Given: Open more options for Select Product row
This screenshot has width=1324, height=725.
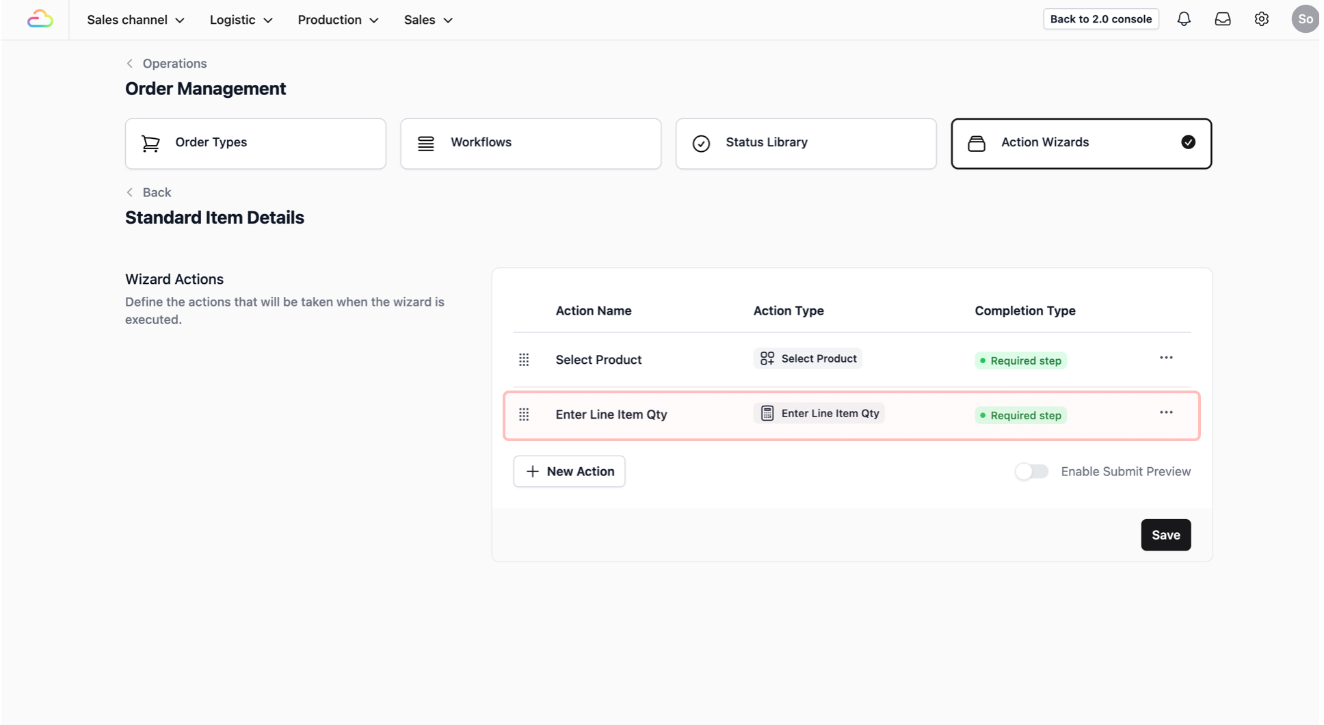Looking at the screenshot, I should point(1166,358).
